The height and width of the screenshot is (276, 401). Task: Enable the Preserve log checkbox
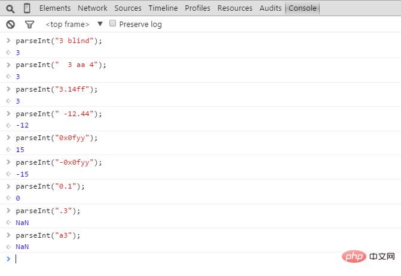click(112, 23)
